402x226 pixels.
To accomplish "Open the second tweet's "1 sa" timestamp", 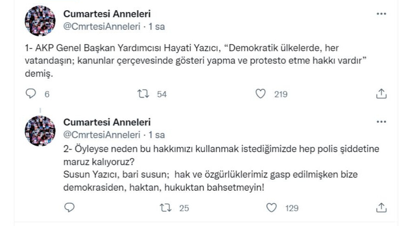I will (156, 135).
